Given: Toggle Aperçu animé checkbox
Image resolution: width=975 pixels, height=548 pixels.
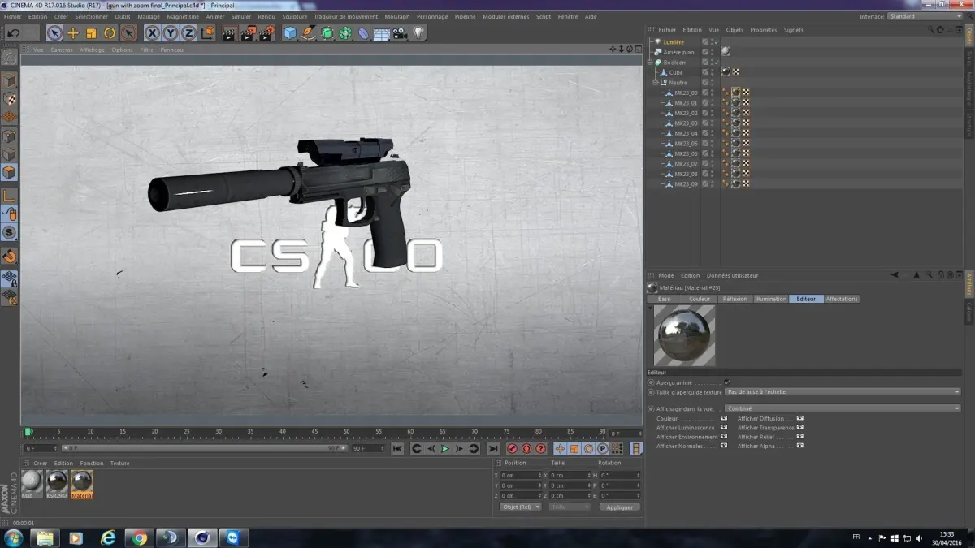Looking at the screenshot, I should [x=726, y=382].
